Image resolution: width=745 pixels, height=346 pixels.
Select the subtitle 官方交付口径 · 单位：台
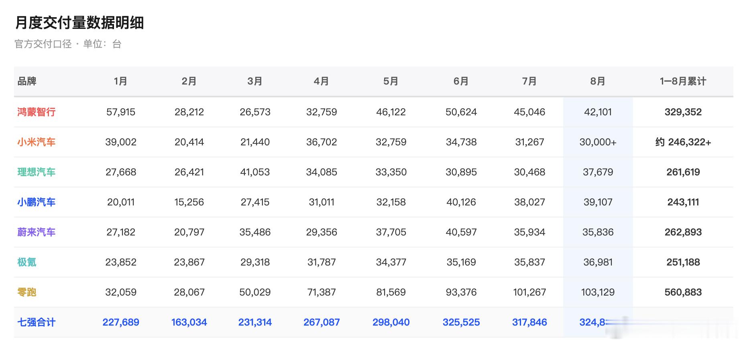tap(68, 44)
